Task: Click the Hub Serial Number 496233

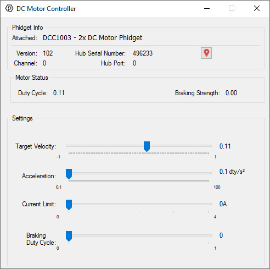Action: click(x=143, y=53)
